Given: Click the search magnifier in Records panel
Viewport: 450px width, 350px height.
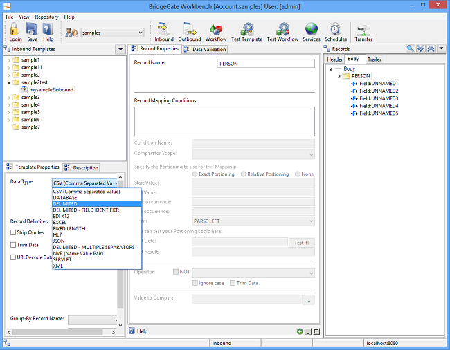Looking at the screenshot, I should click(x=410, y=48).
